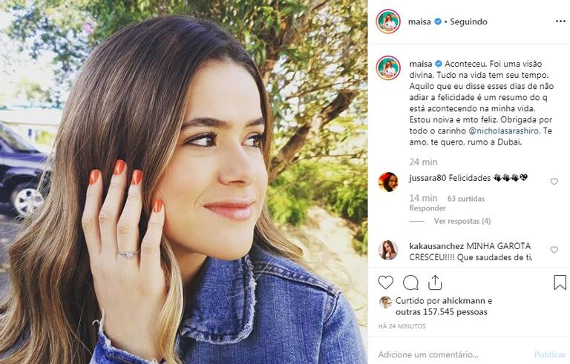
Task: Open jussara80's profile avatar
Action: coord(388,182)
